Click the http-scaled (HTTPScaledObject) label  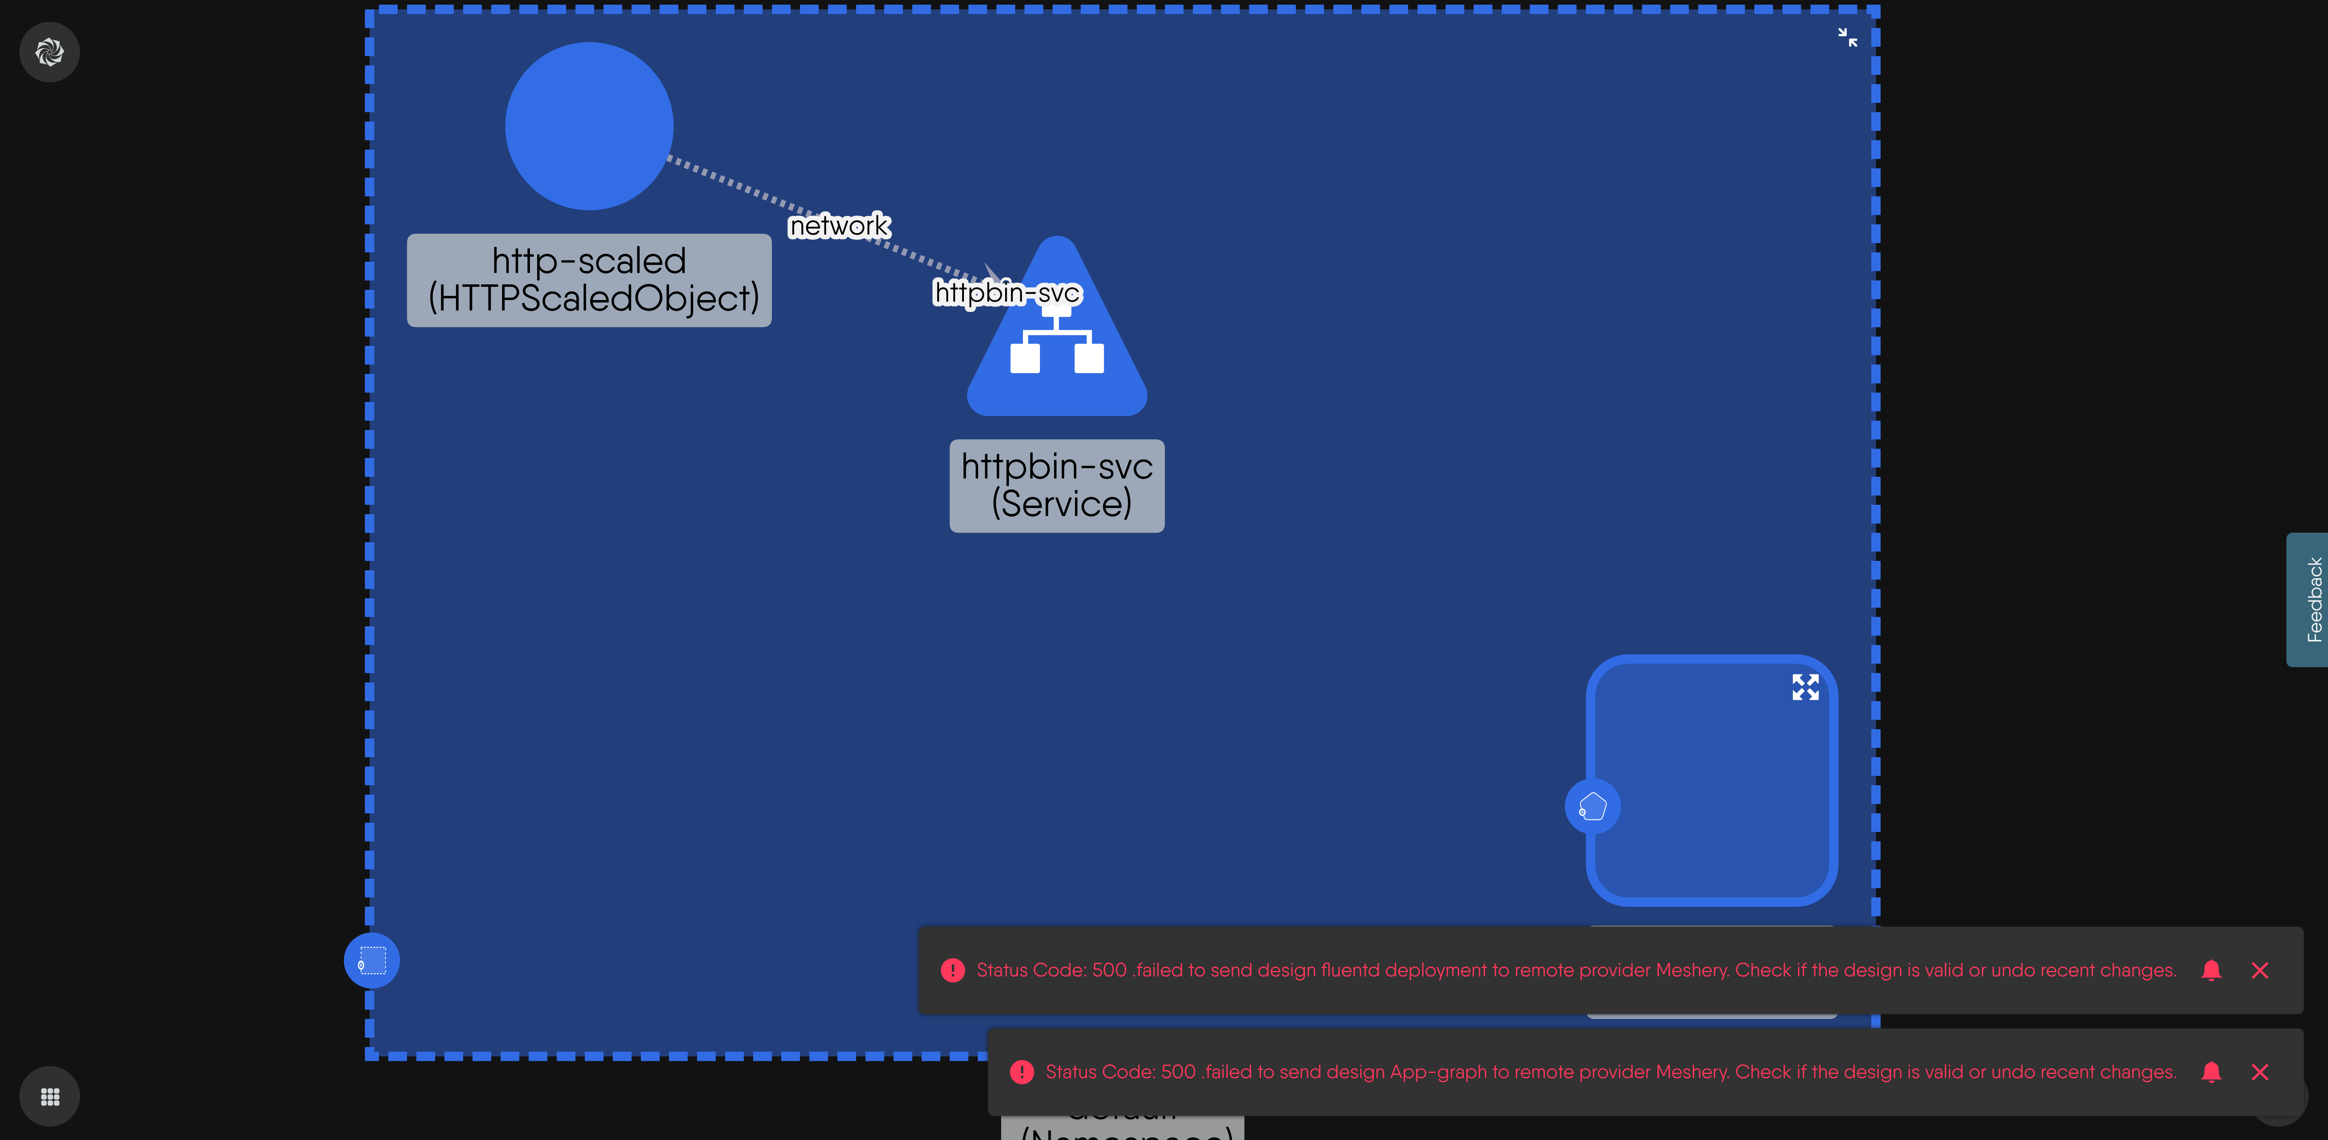(589, 280)
